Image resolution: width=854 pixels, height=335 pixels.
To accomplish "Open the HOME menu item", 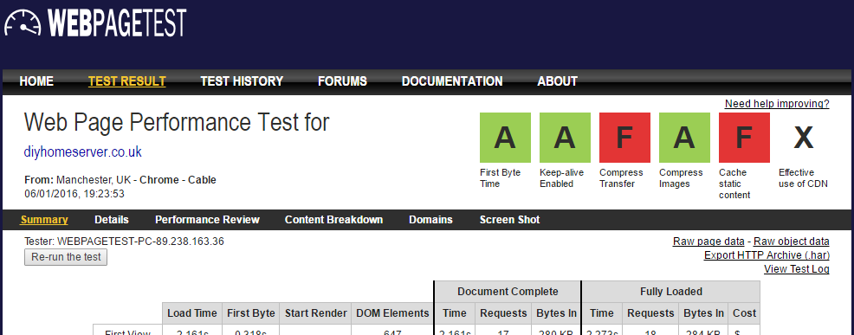I will [36, 81].
